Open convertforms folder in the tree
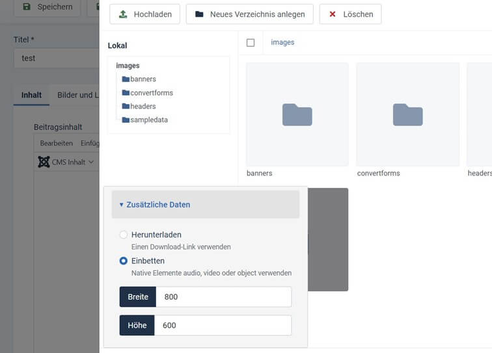This screenshot has height=353, width=492. (x=152, y=93)
